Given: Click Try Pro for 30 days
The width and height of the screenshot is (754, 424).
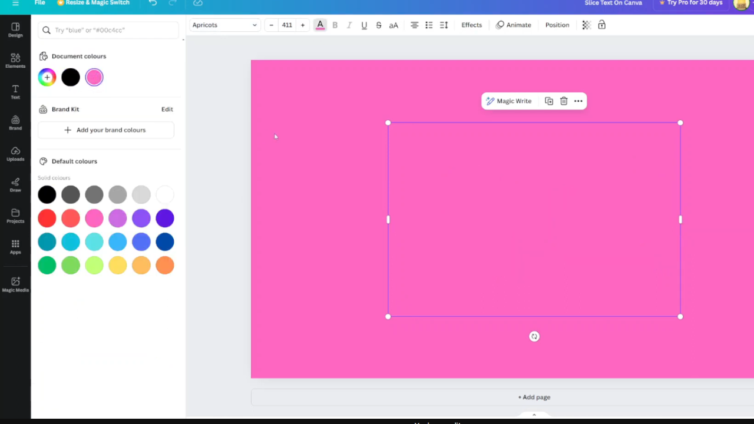Looking at the screenshot, I should coord(691,3).
